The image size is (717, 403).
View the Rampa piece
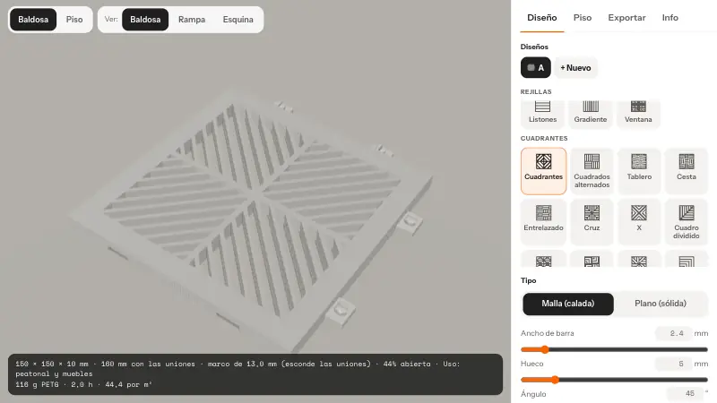pos(192,20)
